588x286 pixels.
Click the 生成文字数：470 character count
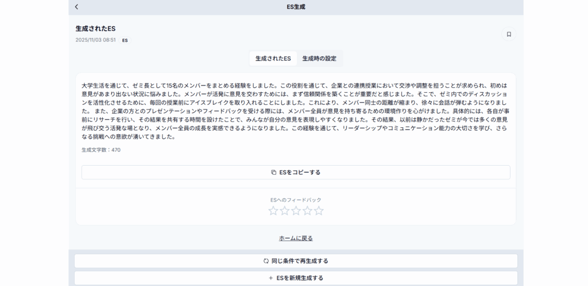pos(101,150)
